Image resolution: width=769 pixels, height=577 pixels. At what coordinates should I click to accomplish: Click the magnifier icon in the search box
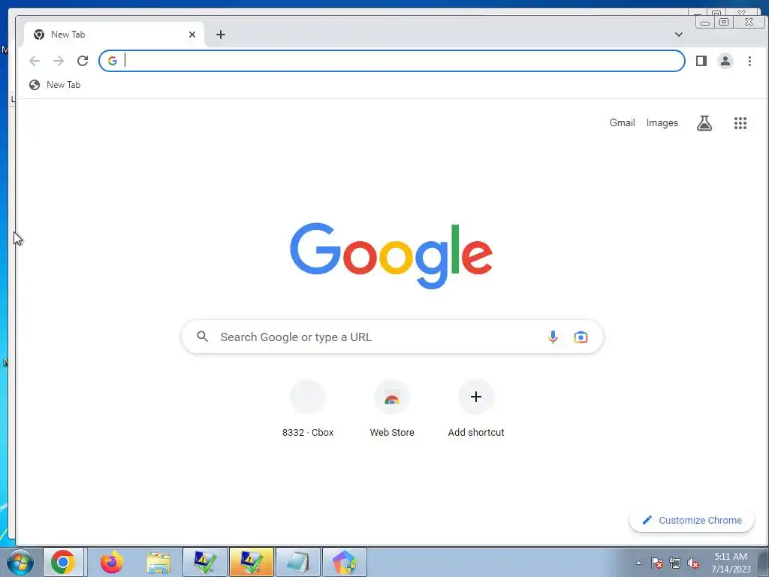(203, 337)
